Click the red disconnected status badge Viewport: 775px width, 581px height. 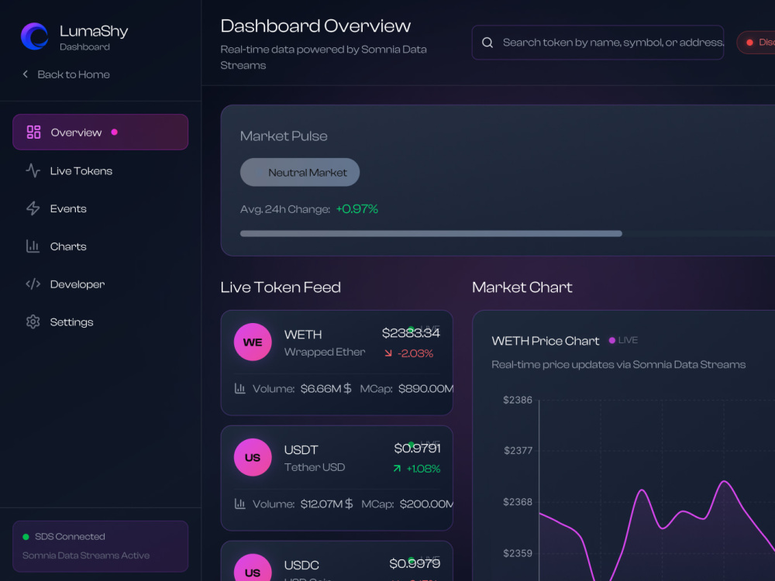pos(756,43)
